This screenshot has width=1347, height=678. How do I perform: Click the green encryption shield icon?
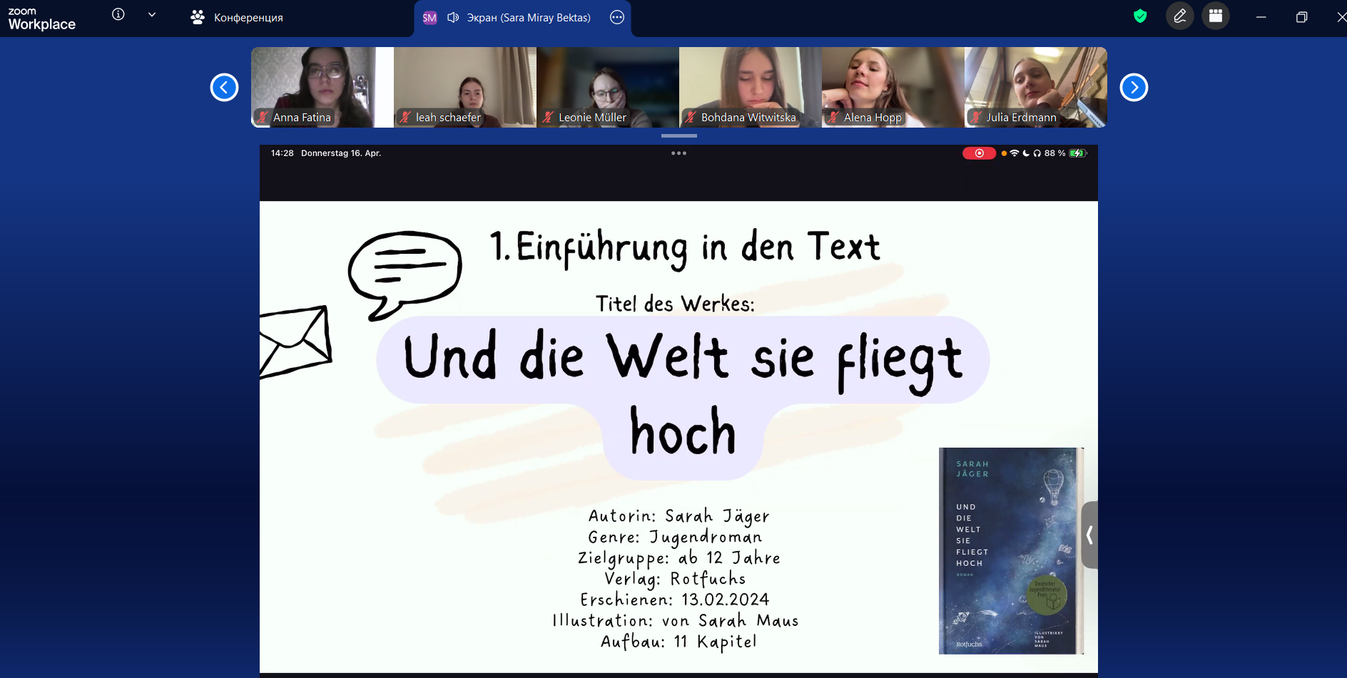[1140, 16]
